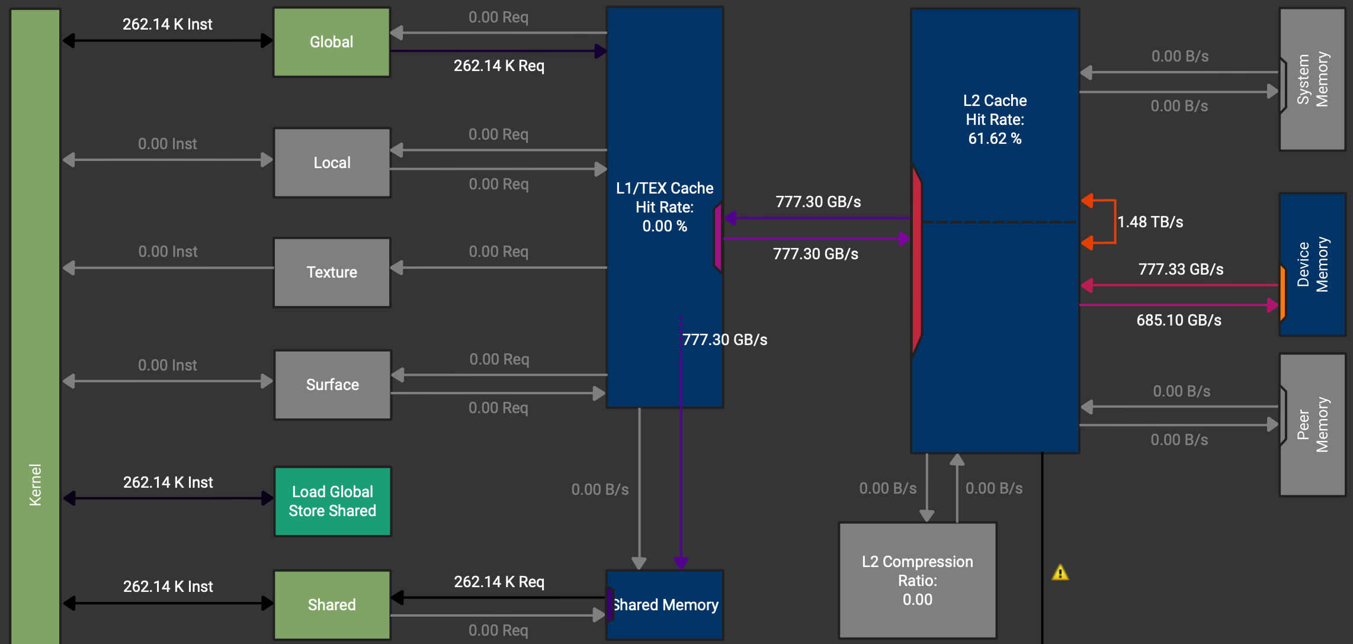Select the Surface node

tap(332, 384)
